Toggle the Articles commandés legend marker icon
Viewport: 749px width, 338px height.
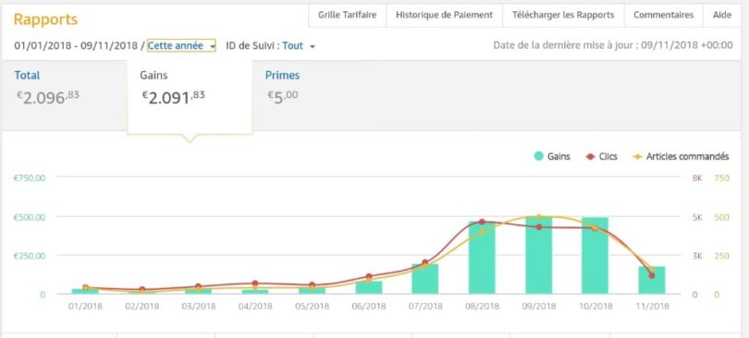click(637, 156)
